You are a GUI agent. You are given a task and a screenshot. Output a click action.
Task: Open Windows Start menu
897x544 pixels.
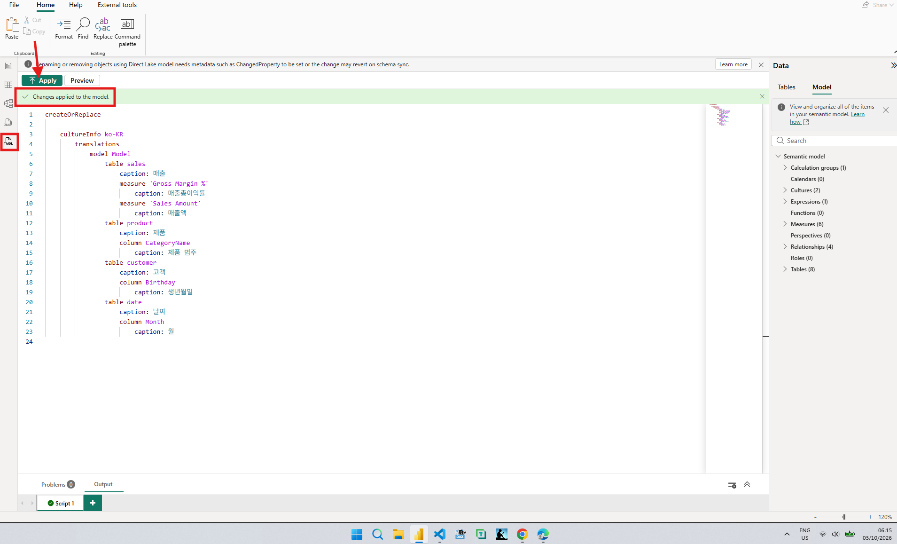357,534
